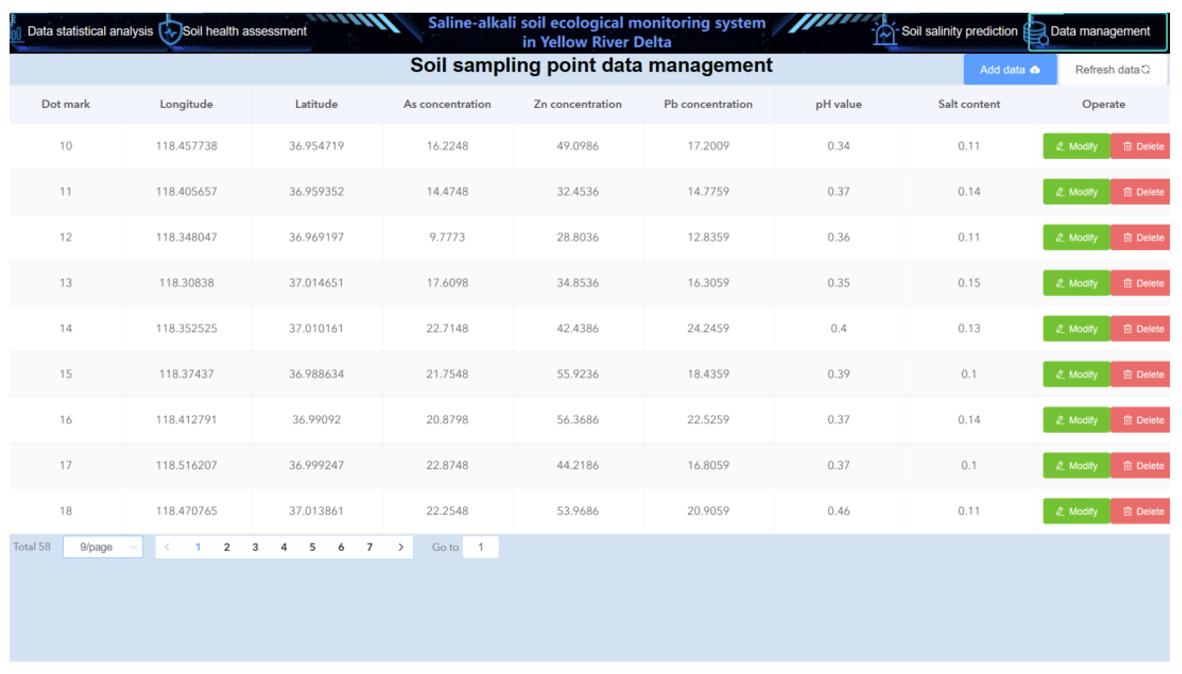
Task: Modify the record with dot mark 14
Action: [1076, 329]
